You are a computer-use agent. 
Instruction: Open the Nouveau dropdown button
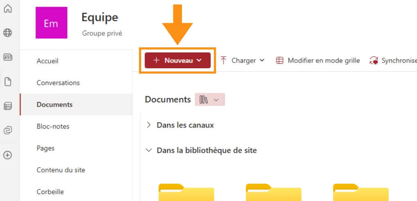[x=177, y=60]
